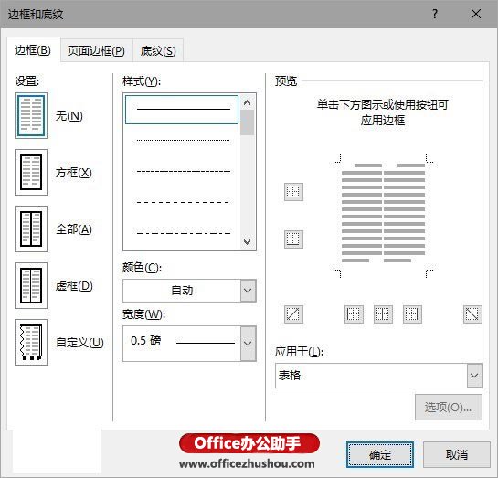
Task: Click the style list scroll down arrow
Action: (247, 241)
